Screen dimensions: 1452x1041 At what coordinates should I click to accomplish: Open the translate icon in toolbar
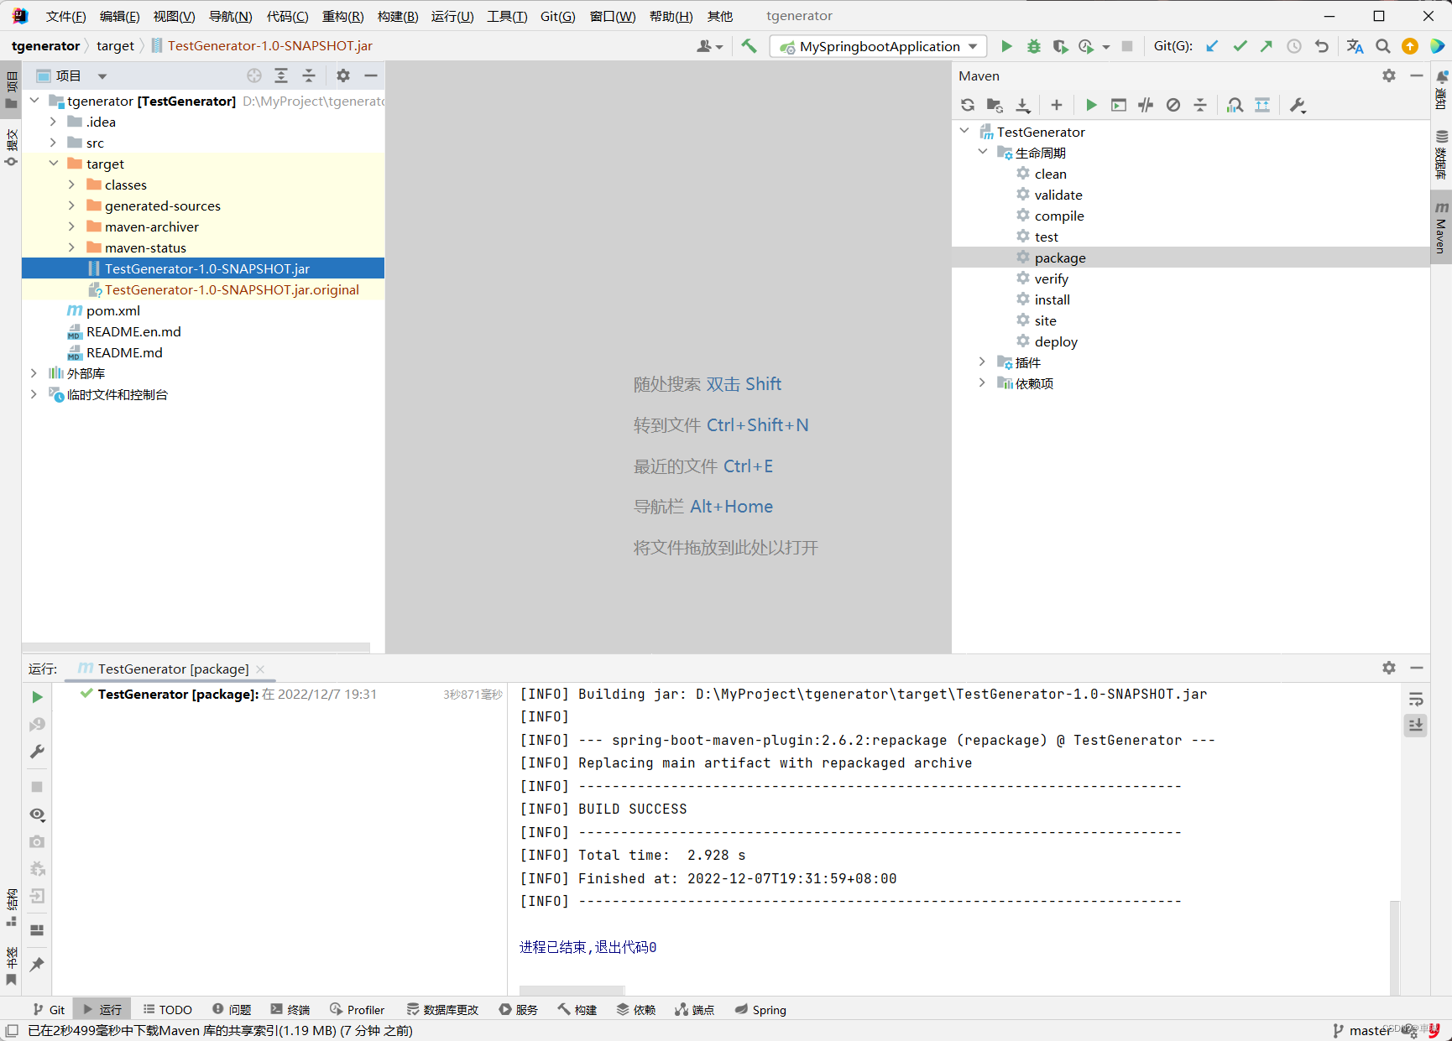point(1355,46)
